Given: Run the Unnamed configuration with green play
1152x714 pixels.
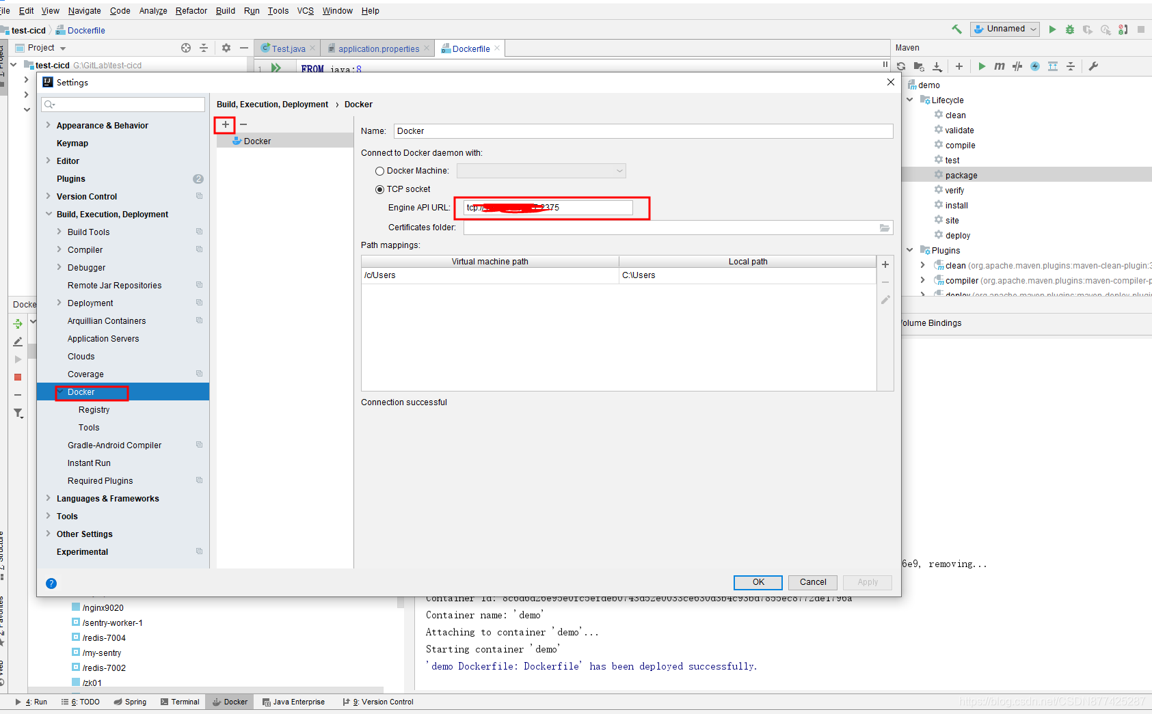Looking at the screenshot, I should tap(1053, 29).
